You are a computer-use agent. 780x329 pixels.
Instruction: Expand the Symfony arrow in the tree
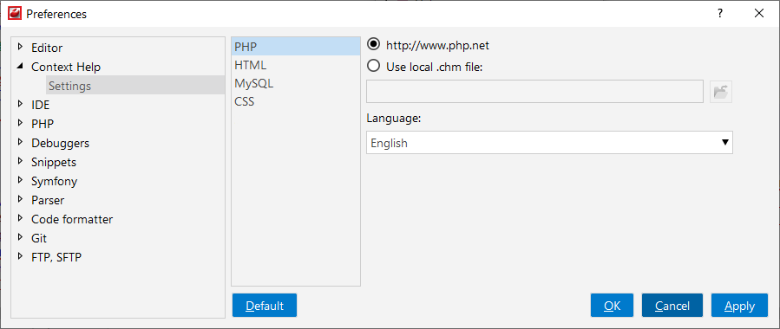[x=20, y=181]
